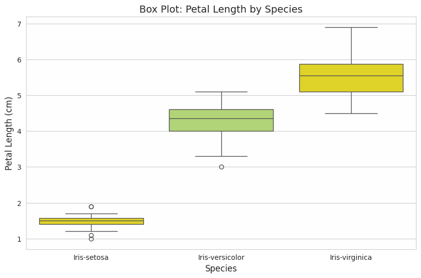
Task: Click the "Petal Length (cm)" y-axis label
Action: (x=9, y=133)
